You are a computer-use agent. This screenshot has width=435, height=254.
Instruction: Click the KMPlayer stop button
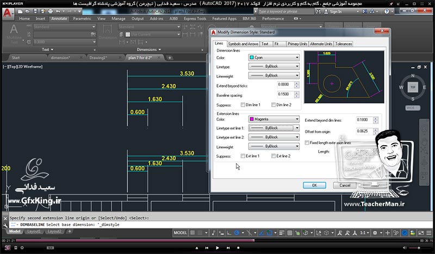click(x=238, y=247)
